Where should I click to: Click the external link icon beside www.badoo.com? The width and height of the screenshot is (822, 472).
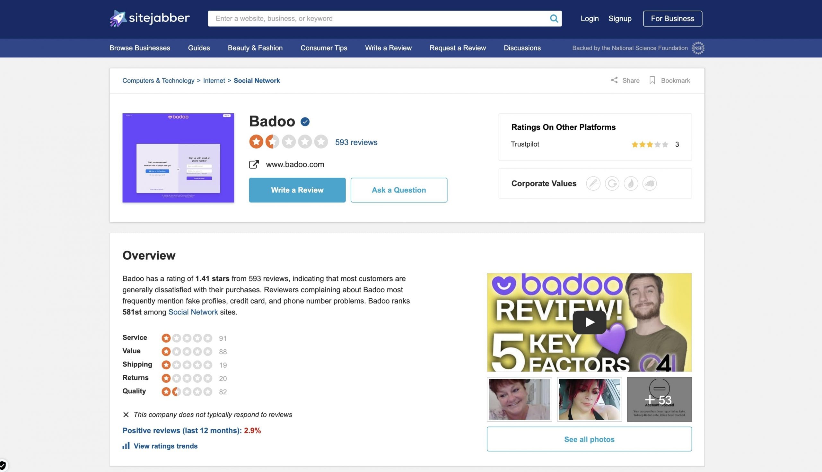(254, 164)
